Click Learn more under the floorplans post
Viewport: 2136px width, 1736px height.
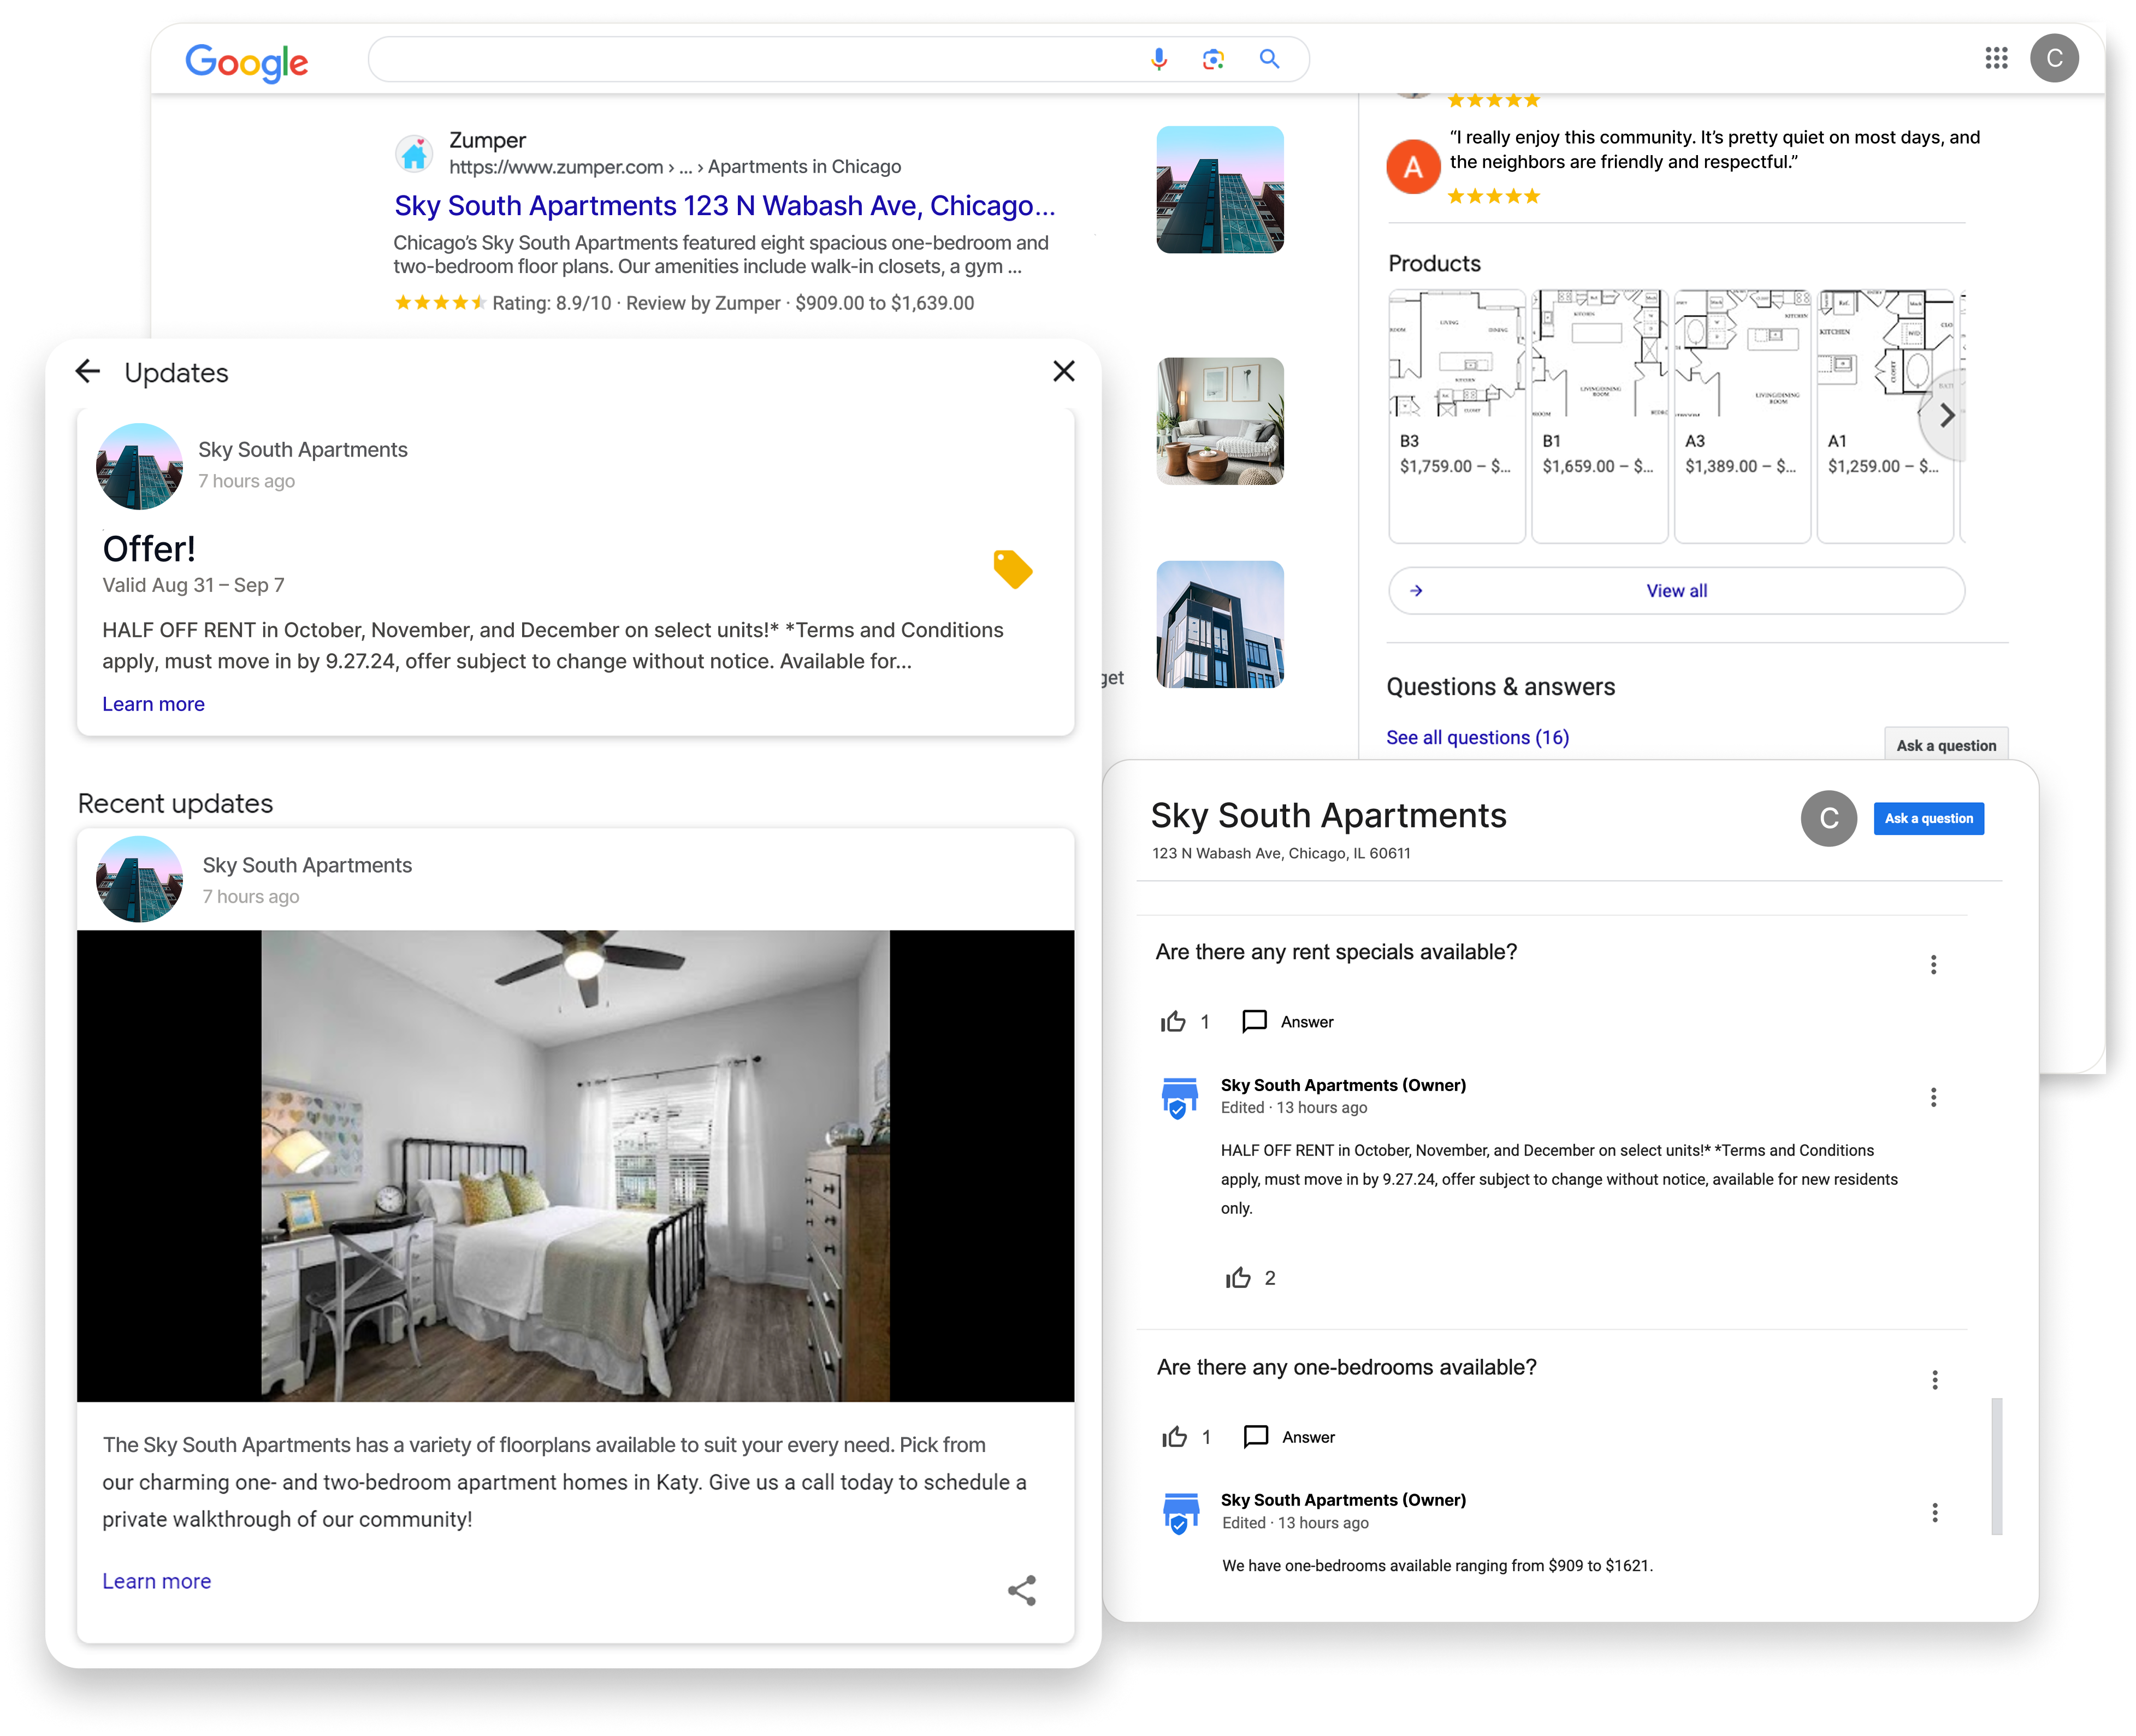click(x=157, y=1581)
